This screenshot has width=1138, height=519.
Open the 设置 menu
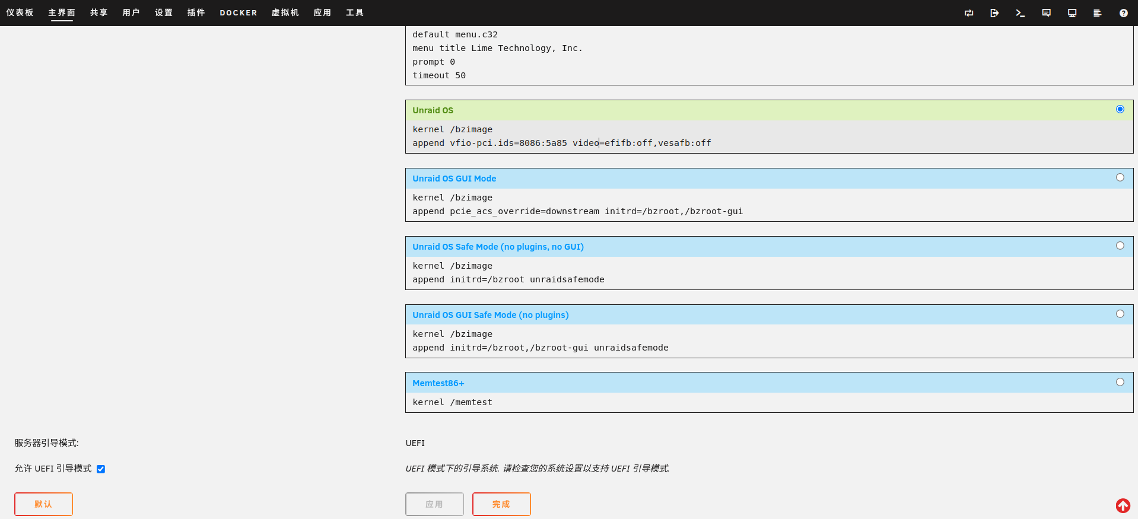pyautogui.click(x=164, y=12)
